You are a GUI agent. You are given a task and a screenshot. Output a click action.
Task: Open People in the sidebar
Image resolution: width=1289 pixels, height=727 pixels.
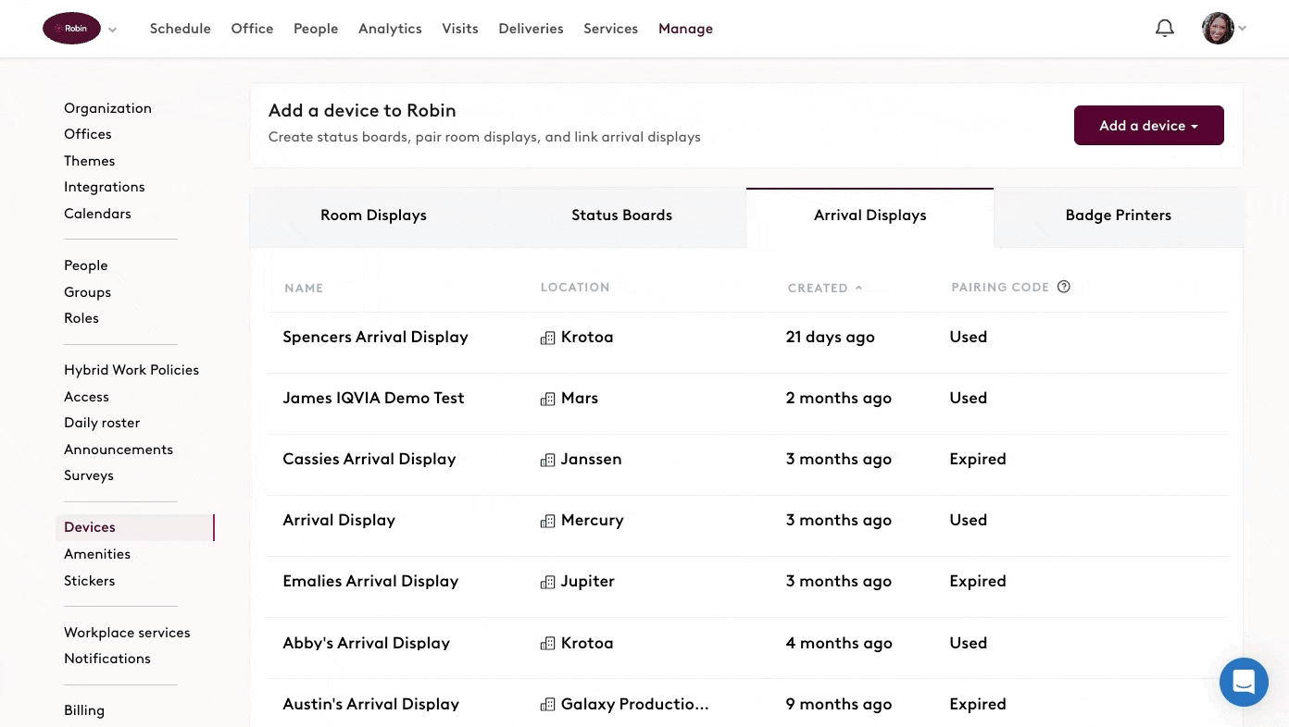click(86, 265)
